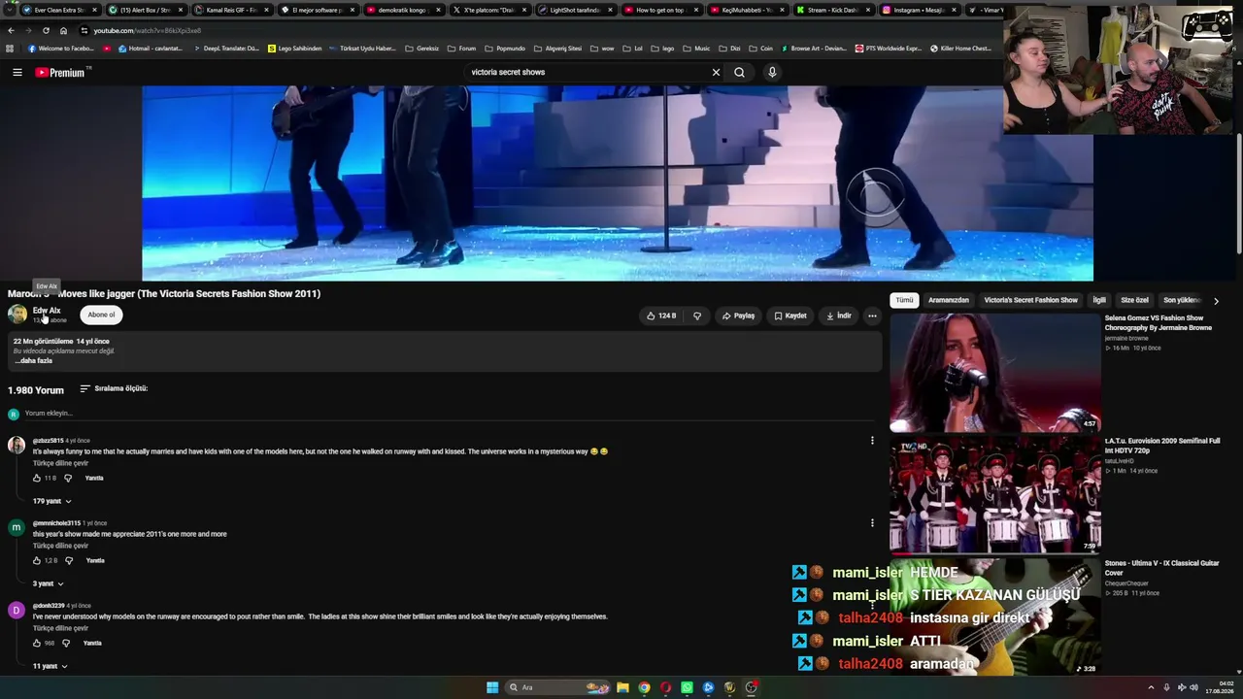Open the taskbar volume icon
Screen dimensions: 1243x699
coord(1193,687)
